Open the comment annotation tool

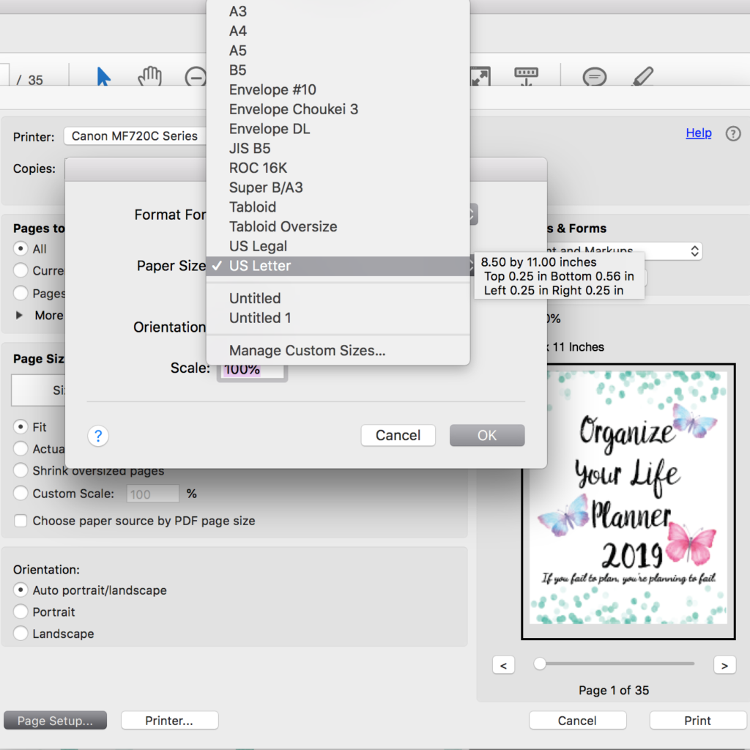click(x=594, y=76)
